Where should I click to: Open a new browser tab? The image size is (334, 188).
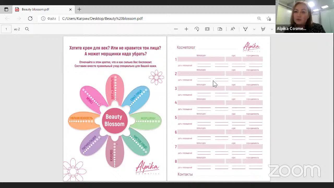pos(79,9)
